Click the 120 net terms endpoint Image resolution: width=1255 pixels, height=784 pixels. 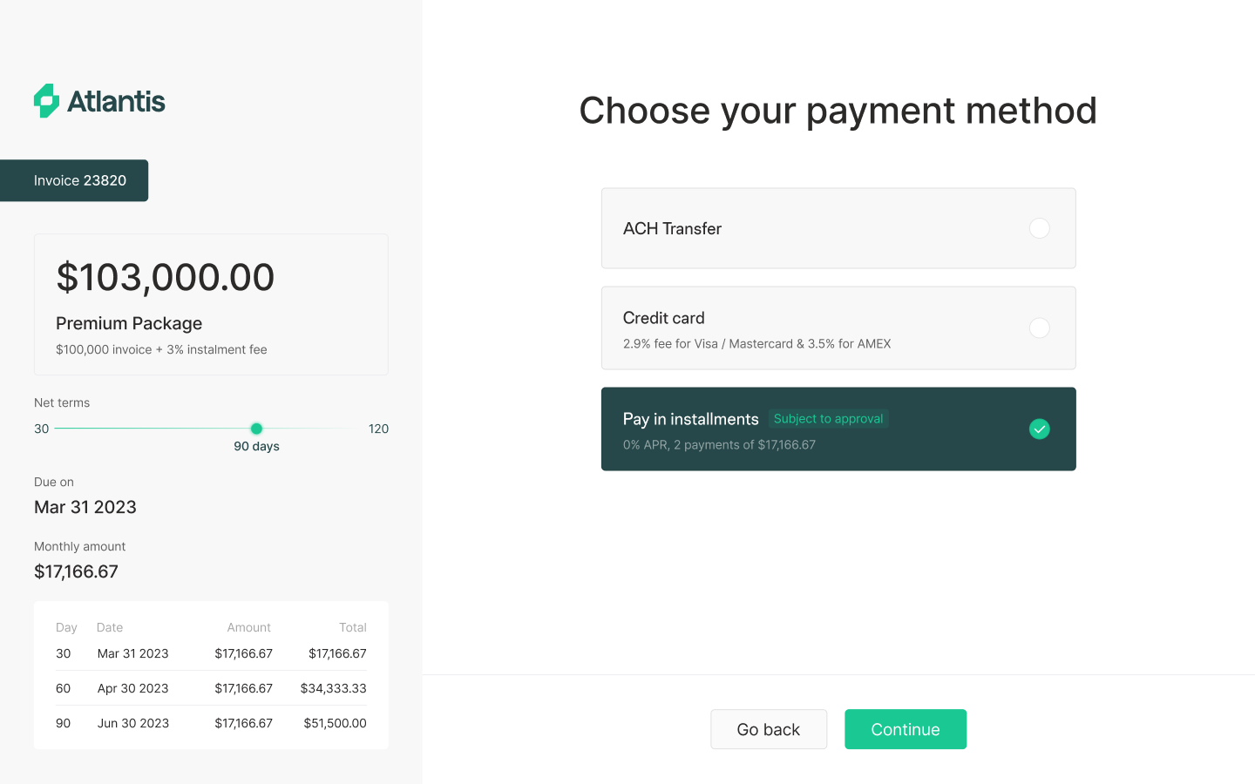click(378, 429)
